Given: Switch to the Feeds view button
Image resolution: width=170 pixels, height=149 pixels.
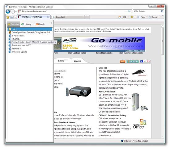Looking at the screenshot, I should pyautogui.click(x=40, y=24).
